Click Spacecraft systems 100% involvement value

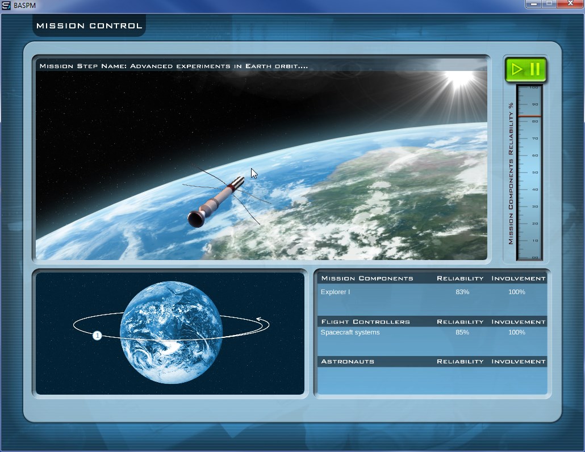point(517,332)
